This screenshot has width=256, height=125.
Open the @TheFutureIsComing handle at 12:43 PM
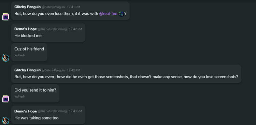52,111
